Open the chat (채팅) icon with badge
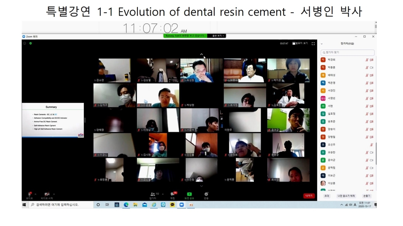Viewport: 403px width, 226px height. [172, 194]
